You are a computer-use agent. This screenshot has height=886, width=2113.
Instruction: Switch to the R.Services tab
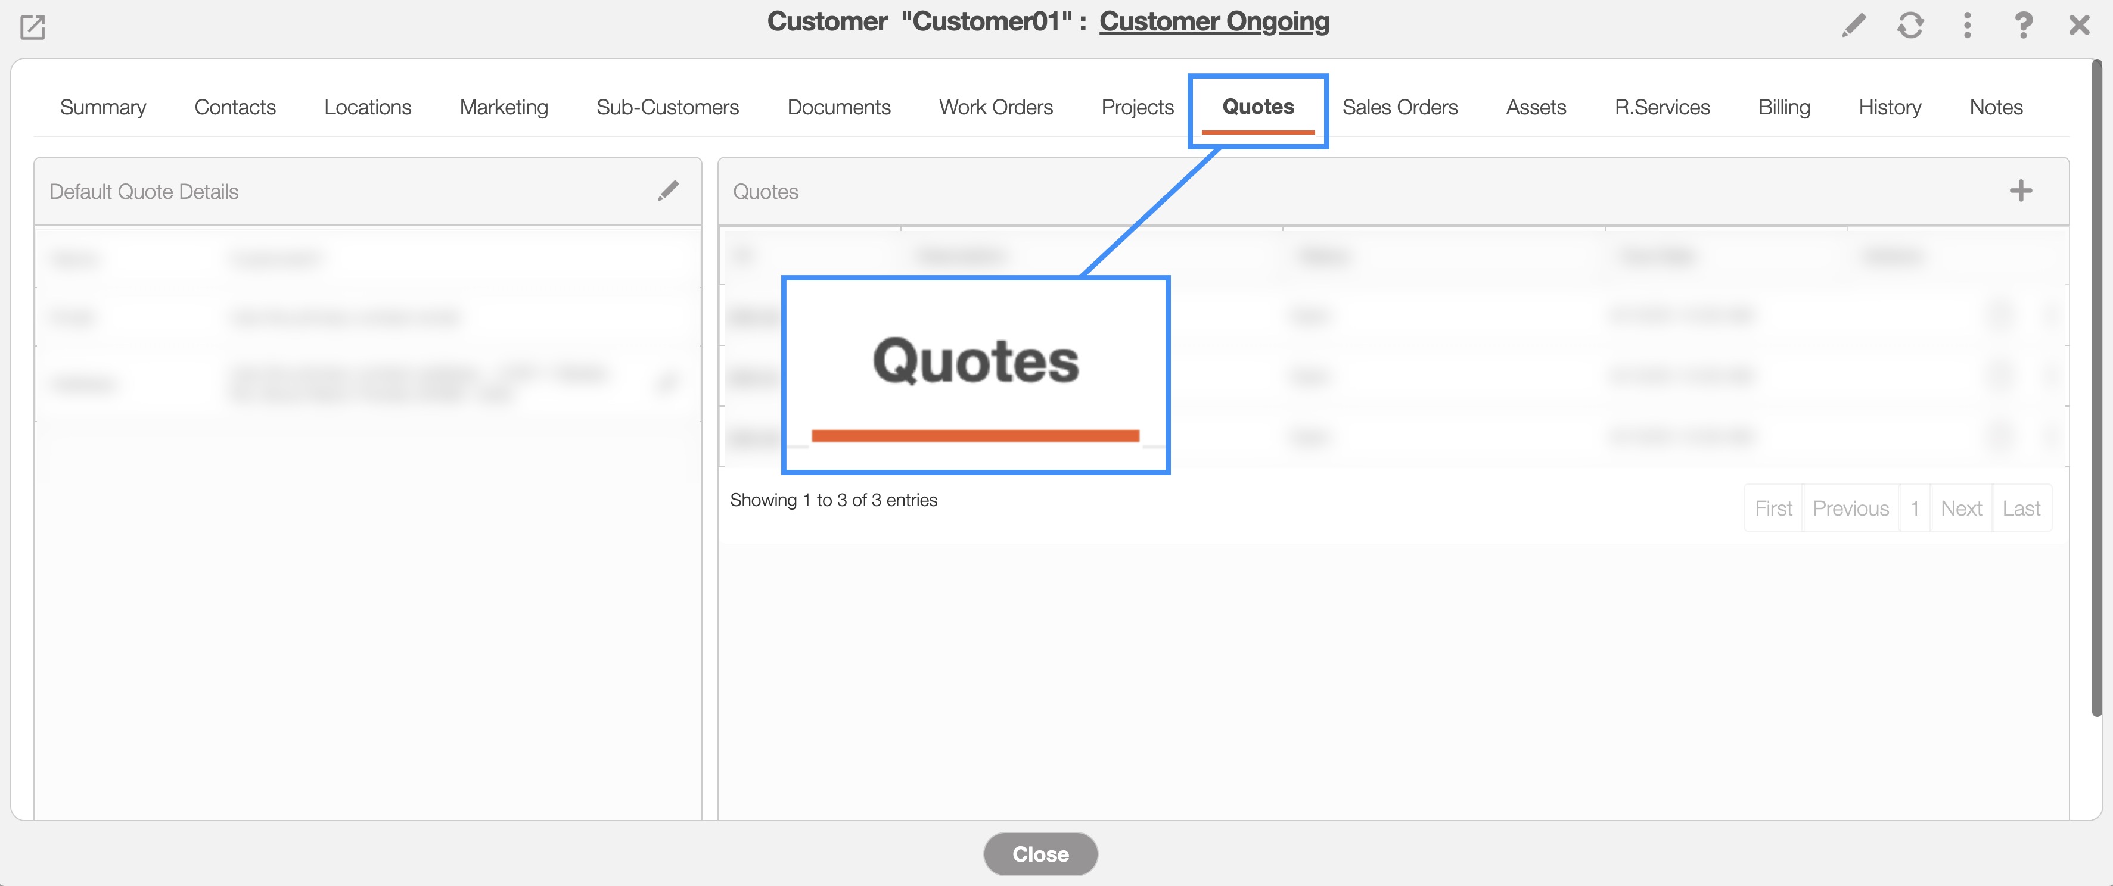pos(1662,107)
